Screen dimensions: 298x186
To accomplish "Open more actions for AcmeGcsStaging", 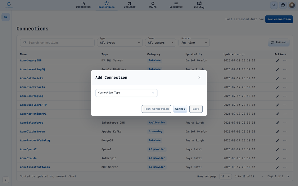I will pyautogui.click(x=285, y=96).
